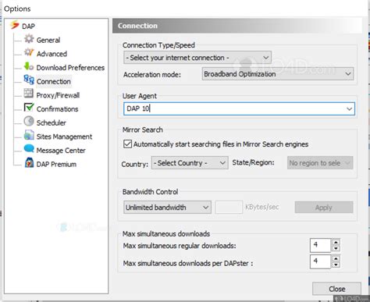Click the "User Agent" group label
370x302 pixels.
pos(140,96)
